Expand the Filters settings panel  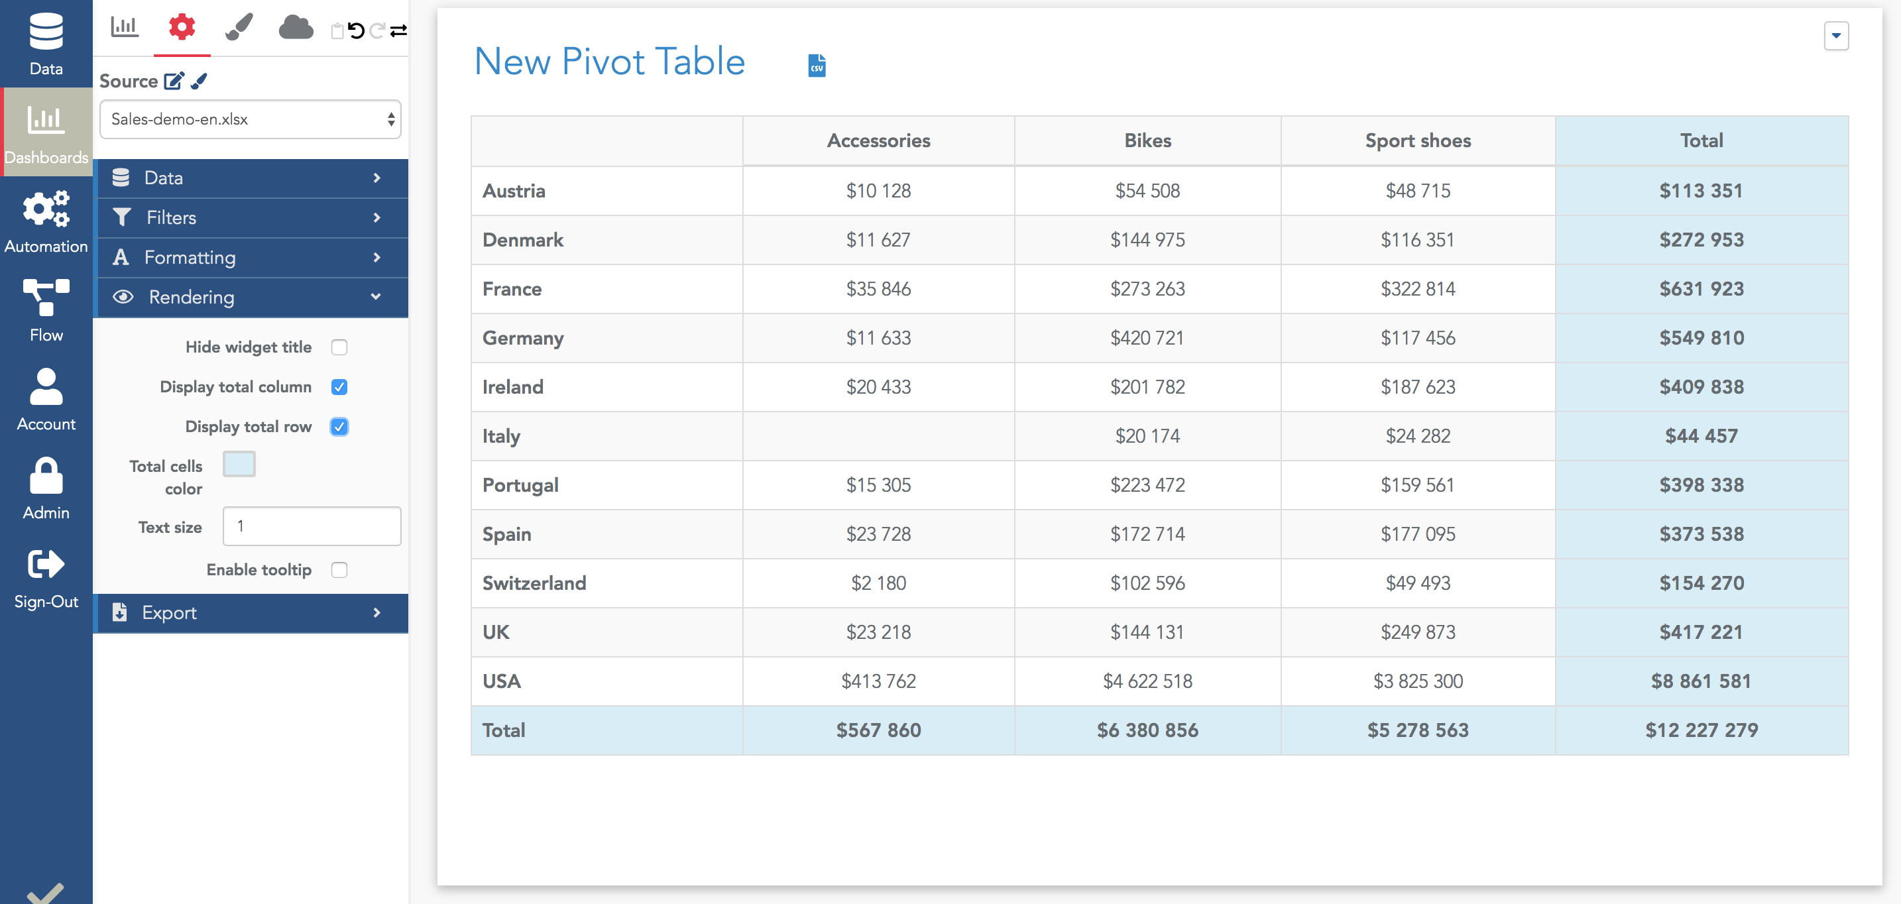click(x=252, y=217)
